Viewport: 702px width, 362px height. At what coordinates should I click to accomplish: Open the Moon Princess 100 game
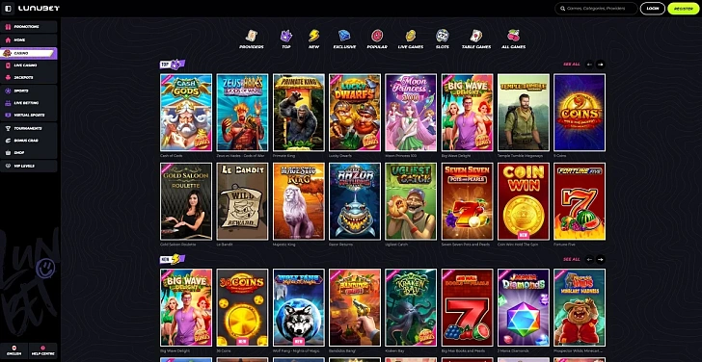(411, 113)
